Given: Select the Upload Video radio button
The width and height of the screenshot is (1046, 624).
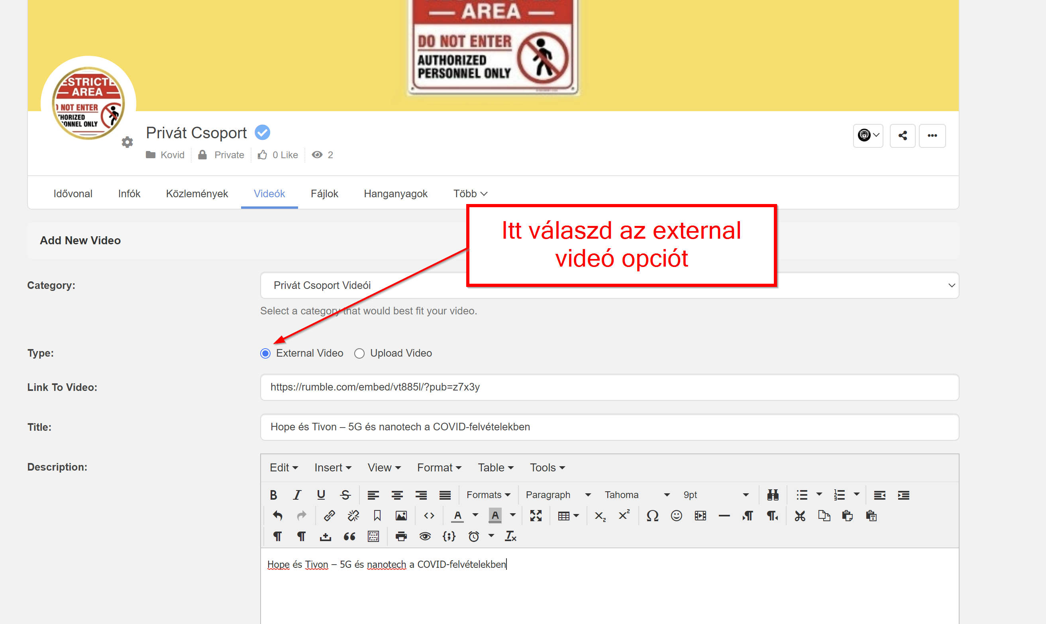Looking at the screenshot, I should click(x=359, y=353).
